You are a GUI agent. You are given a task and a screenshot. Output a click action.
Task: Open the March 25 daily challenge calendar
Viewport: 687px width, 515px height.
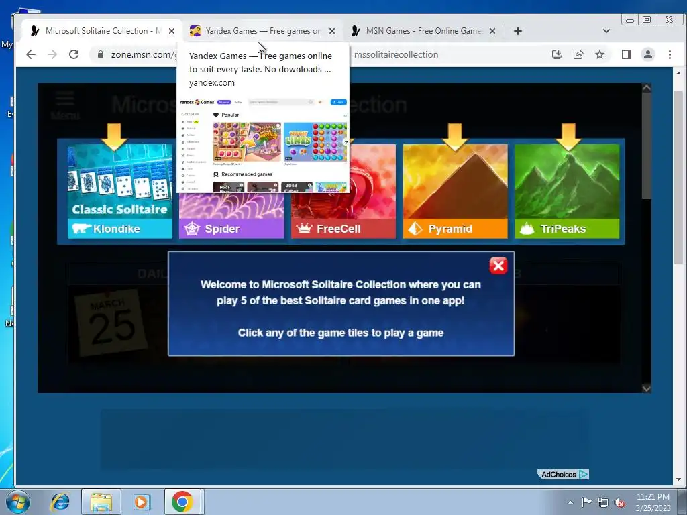pos(111,323)
